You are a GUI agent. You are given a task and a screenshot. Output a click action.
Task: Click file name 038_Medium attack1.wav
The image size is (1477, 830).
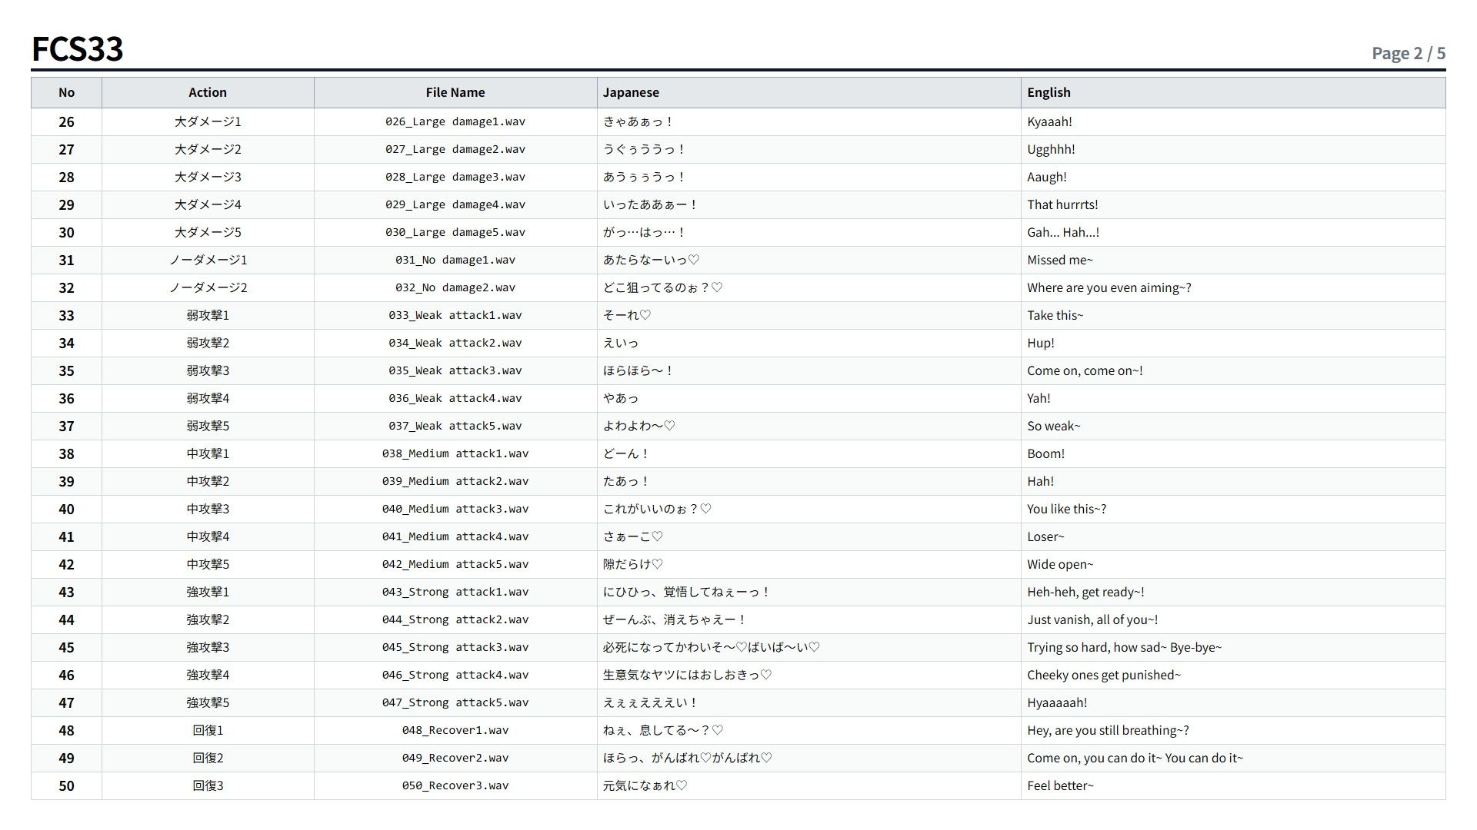[455, 453]
